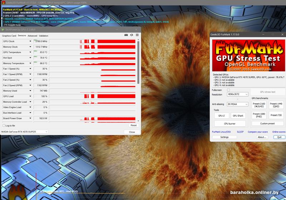Minimize the FurMark 1.17.0.0 window

pyautogui.click(x=263, y=34)
